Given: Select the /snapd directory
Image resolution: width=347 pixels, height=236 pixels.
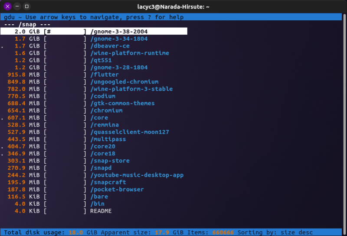Looking at the screenshot, I should [101, 168].
